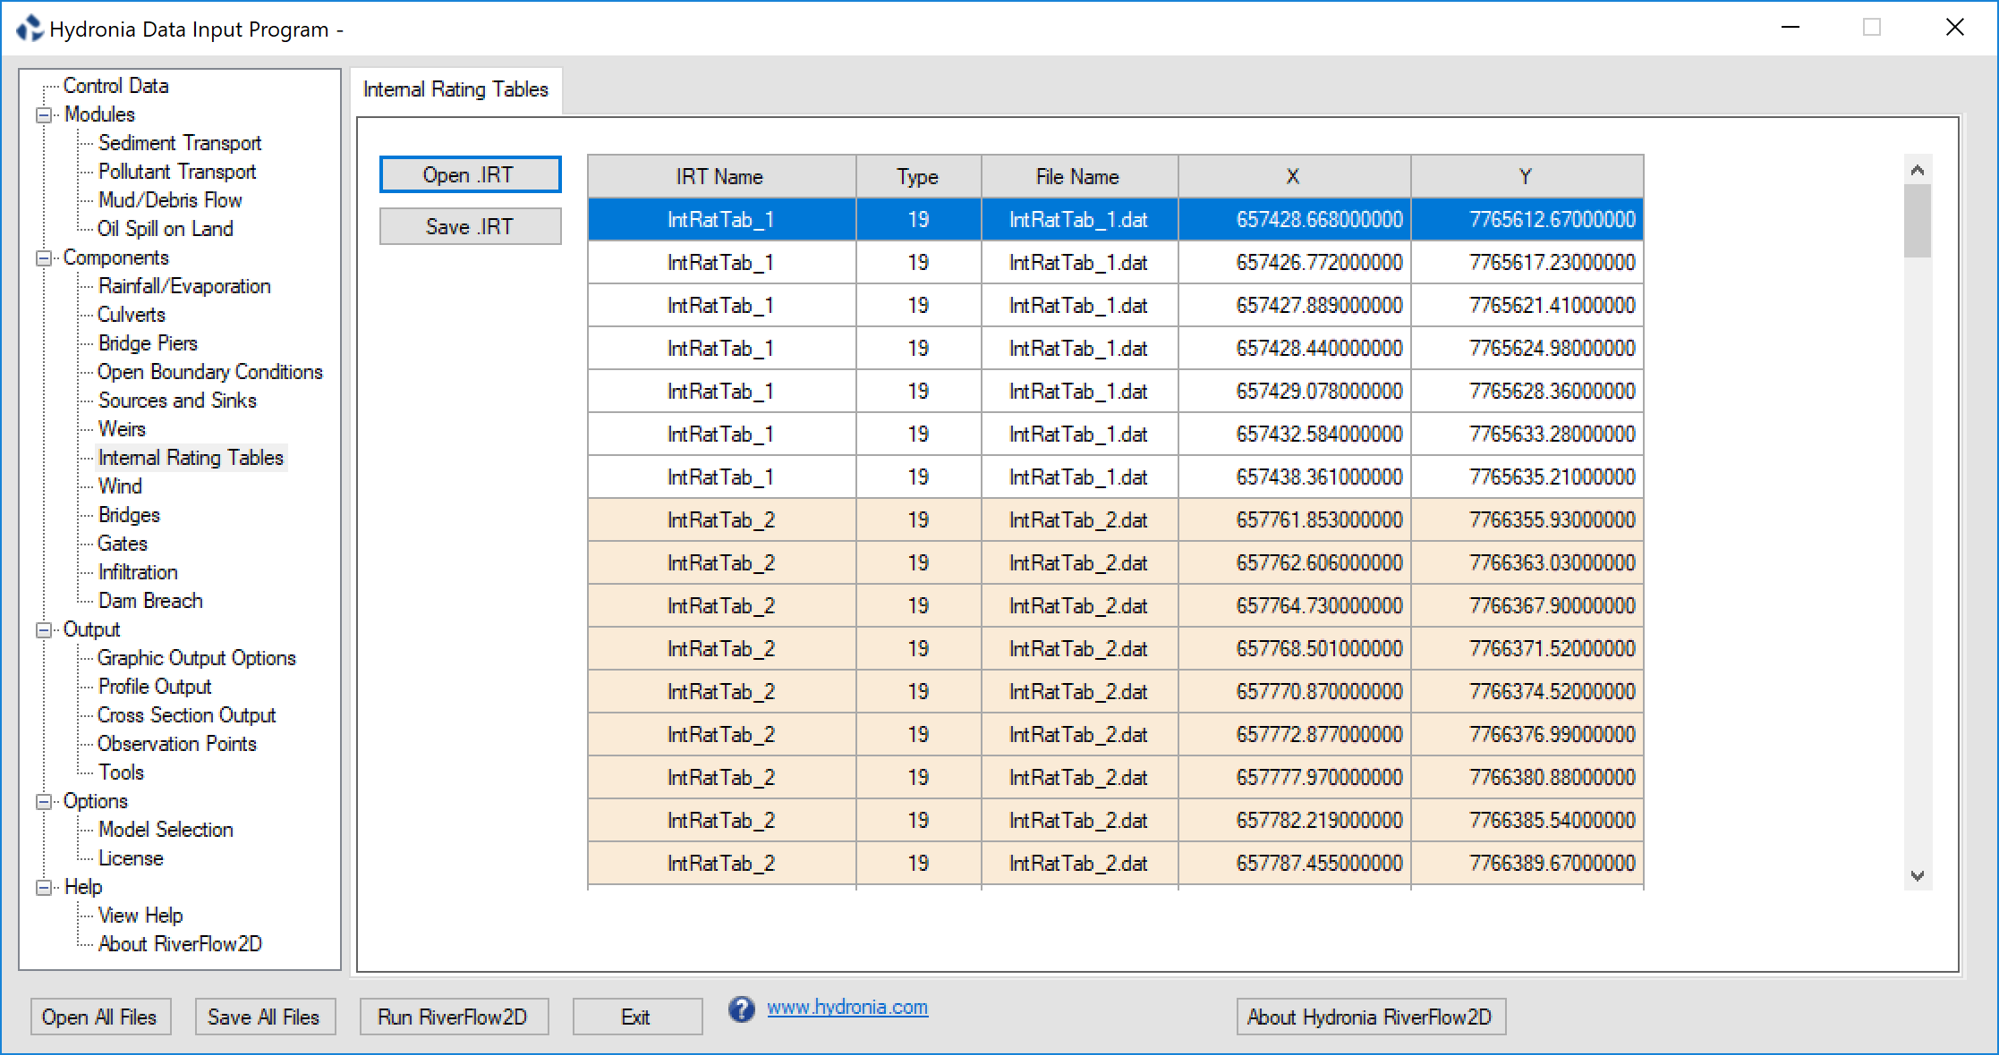Click the table scrollbar up arrow
The height and width of the screenshot is (1055, 1999).
pyautogui.click(x=1918, y=170)
